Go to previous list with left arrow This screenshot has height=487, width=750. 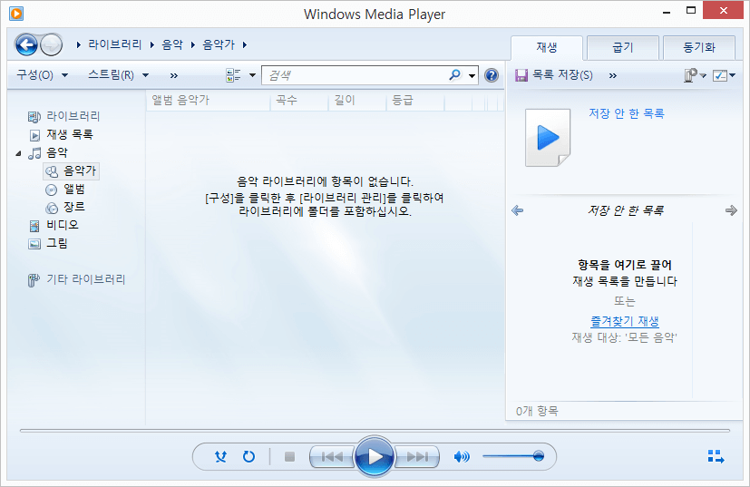[x=518, y=210]
